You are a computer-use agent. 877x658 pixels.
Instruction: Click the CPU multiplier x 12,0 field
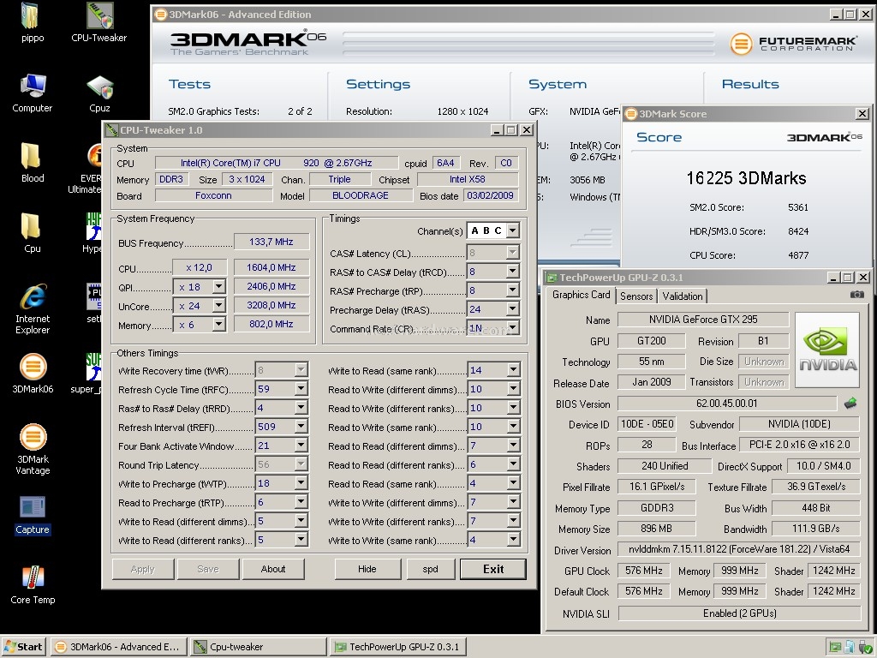199,267
